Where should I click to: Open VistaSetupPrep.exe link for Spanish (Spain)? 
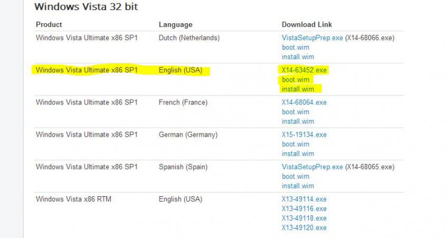click(312, 167)
